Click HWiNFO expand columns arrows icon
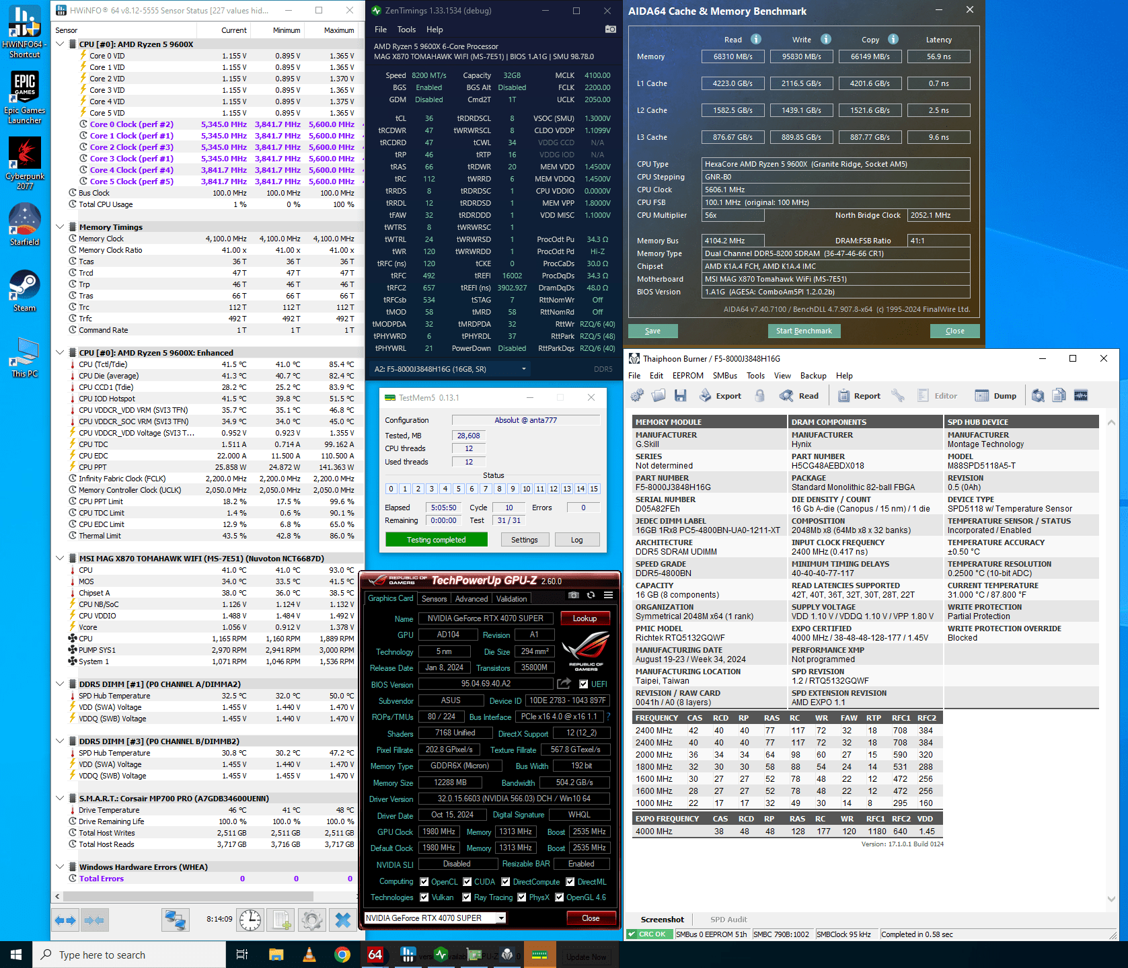Image resolution: width=1128 pixels, height=968 pixels. point(66,920)
